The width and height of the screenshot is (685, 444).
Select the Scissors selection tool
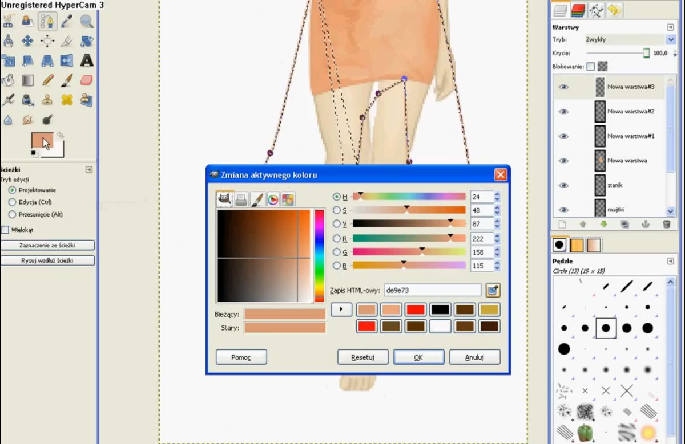tap(9, 22)
